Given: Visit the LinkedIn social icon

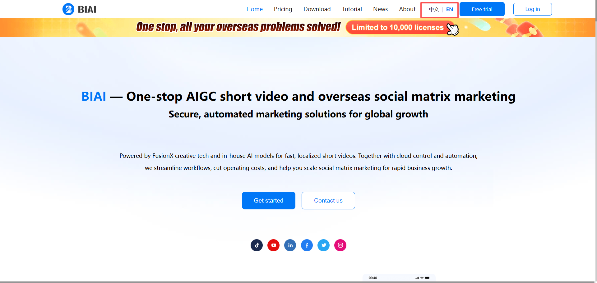Looking at the screenshot, I should click(290, 245).
